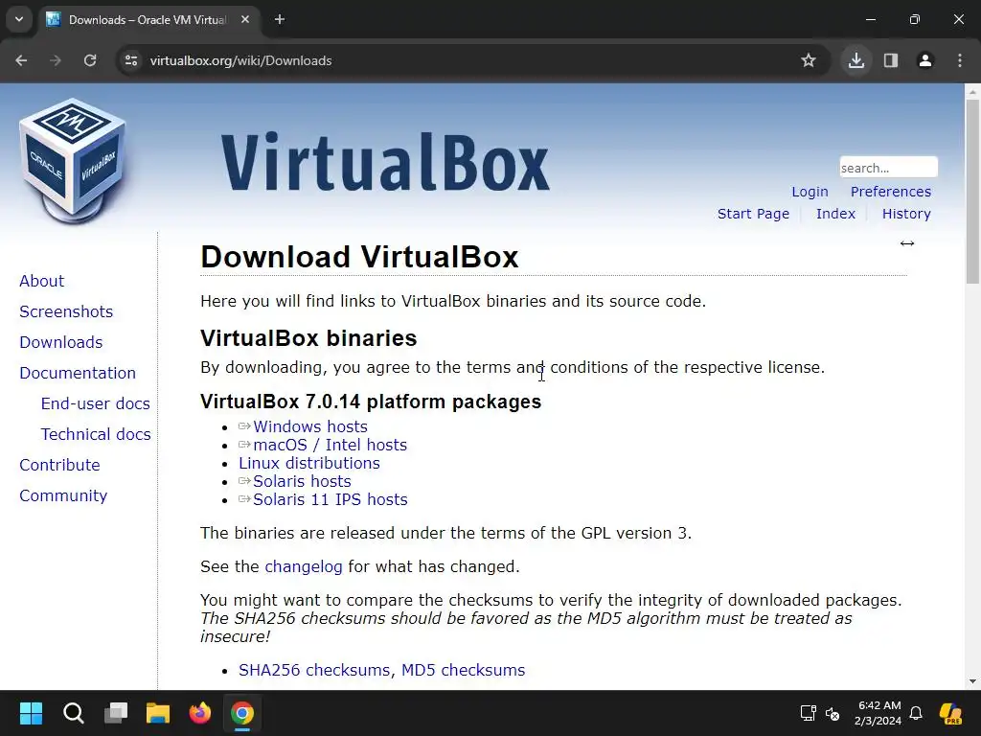Open Contribute in the sidebar
This screenshot has height=736, width=981.
pyautogui.click(x=60, y=465)
